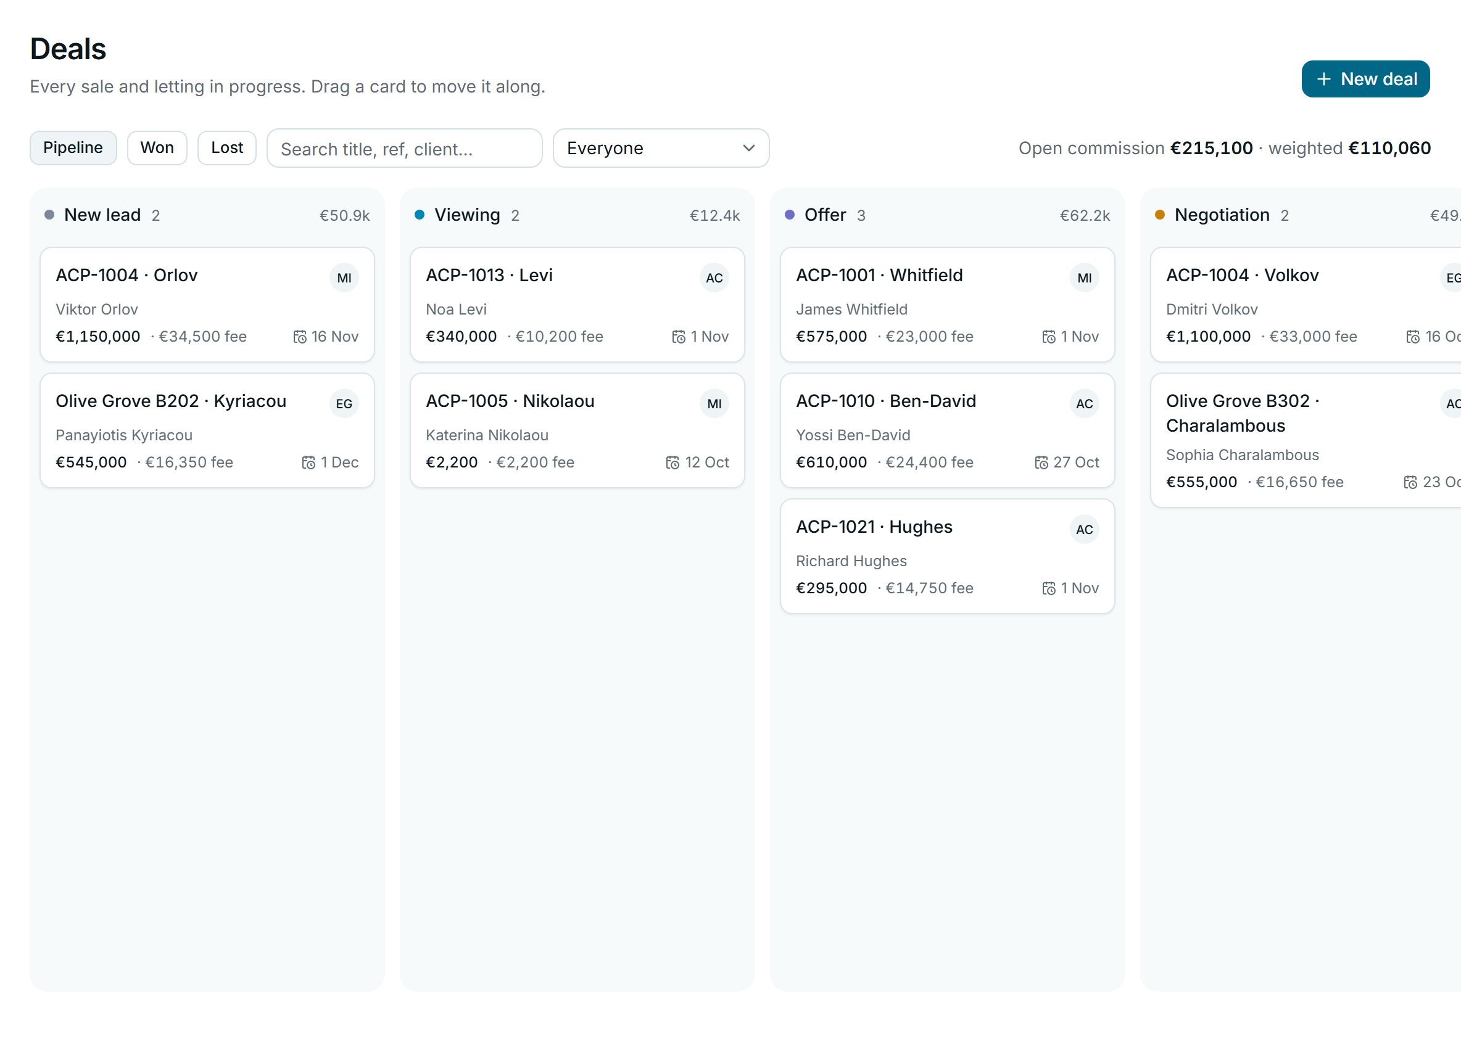1461x1041 pixels.
Task: Focus the search title, ref, client field
Action: 404,148
